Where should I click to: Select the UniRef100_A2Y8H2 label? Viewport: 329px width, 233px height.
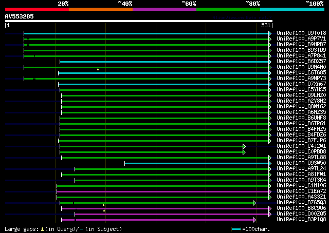click(301, 101)
